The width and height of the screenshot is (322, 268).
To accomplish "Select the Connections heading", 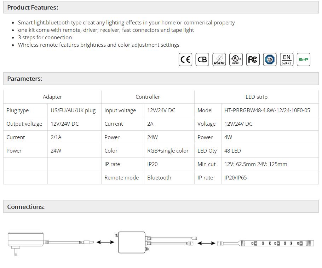I will tap(26, 206).
